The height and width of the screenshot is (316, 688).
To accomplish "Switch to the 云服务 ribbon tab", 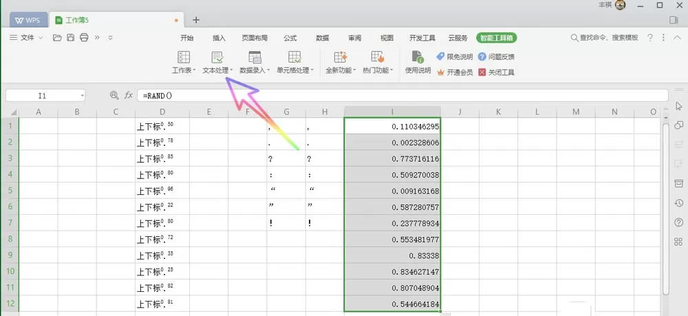I will click(x=458, y=38).
